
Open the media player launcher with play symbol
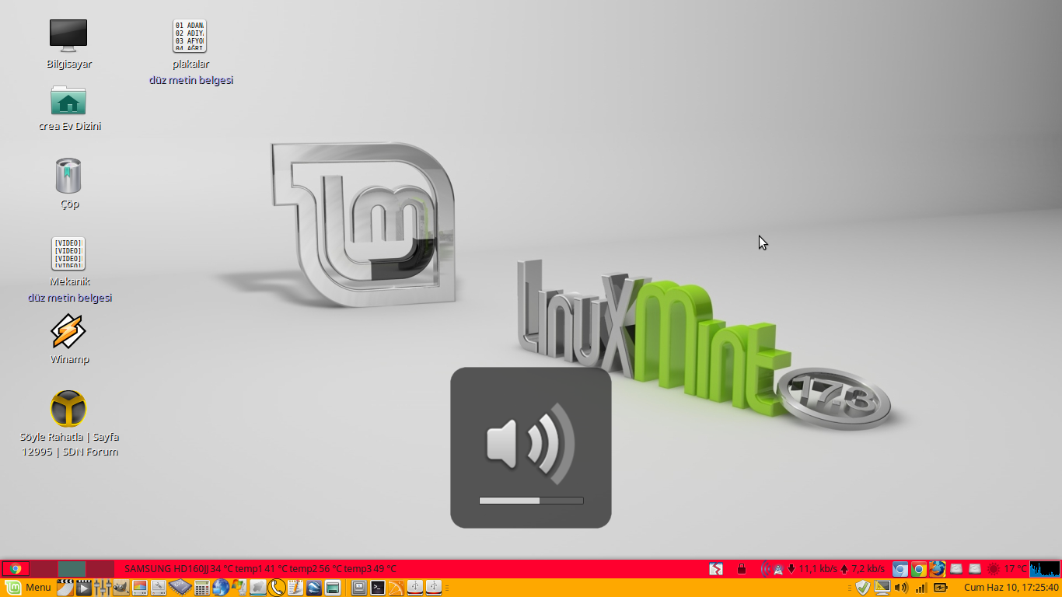tap(84, 588)
